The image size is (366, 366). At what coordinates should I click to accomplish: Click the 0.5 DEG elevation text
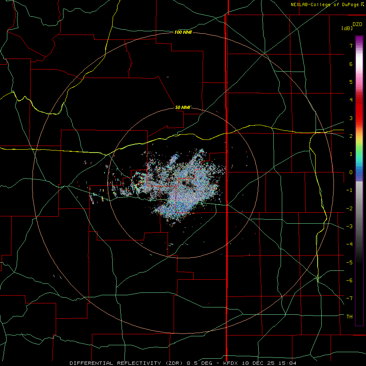(199, 363)
